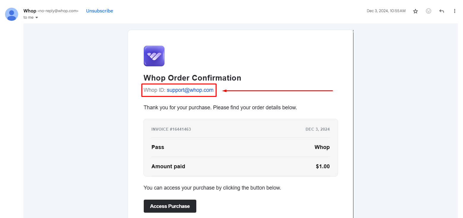Click the Unsubscribe link

tap(99, 11)
